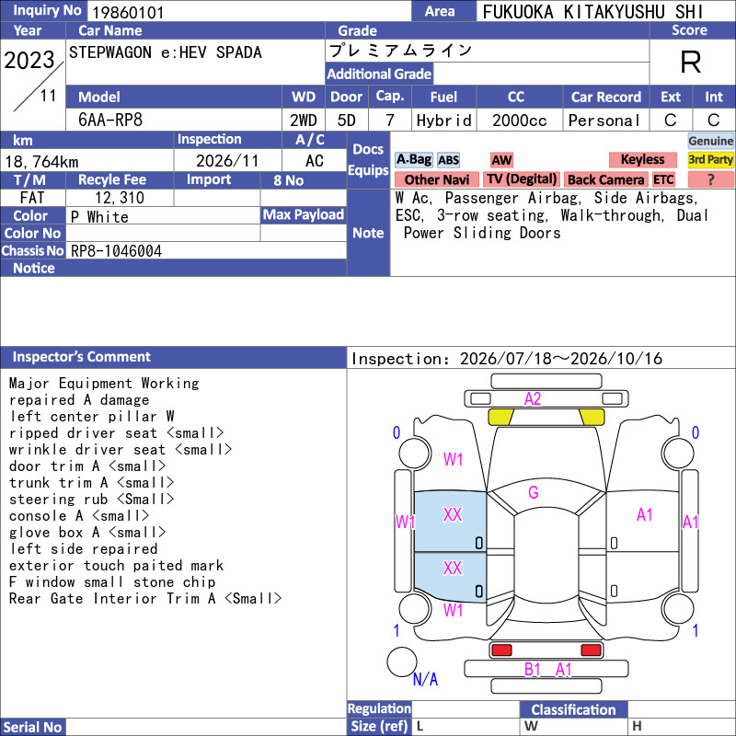Select the Other Navi badge
This screenshot has height=736, width=736.
(436, 179)
